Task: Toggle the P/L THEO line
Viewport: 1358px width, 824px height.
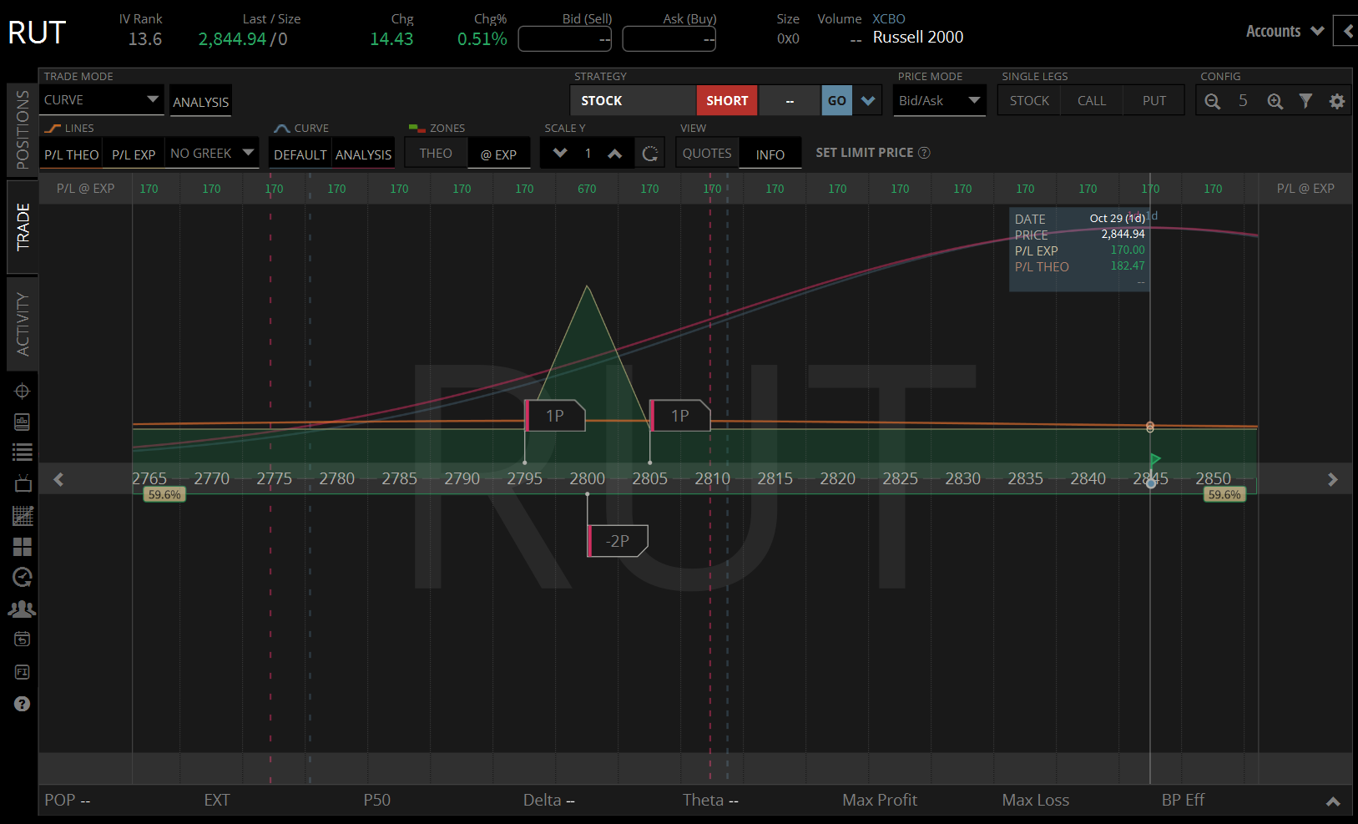Action: (x=72, y=154)
